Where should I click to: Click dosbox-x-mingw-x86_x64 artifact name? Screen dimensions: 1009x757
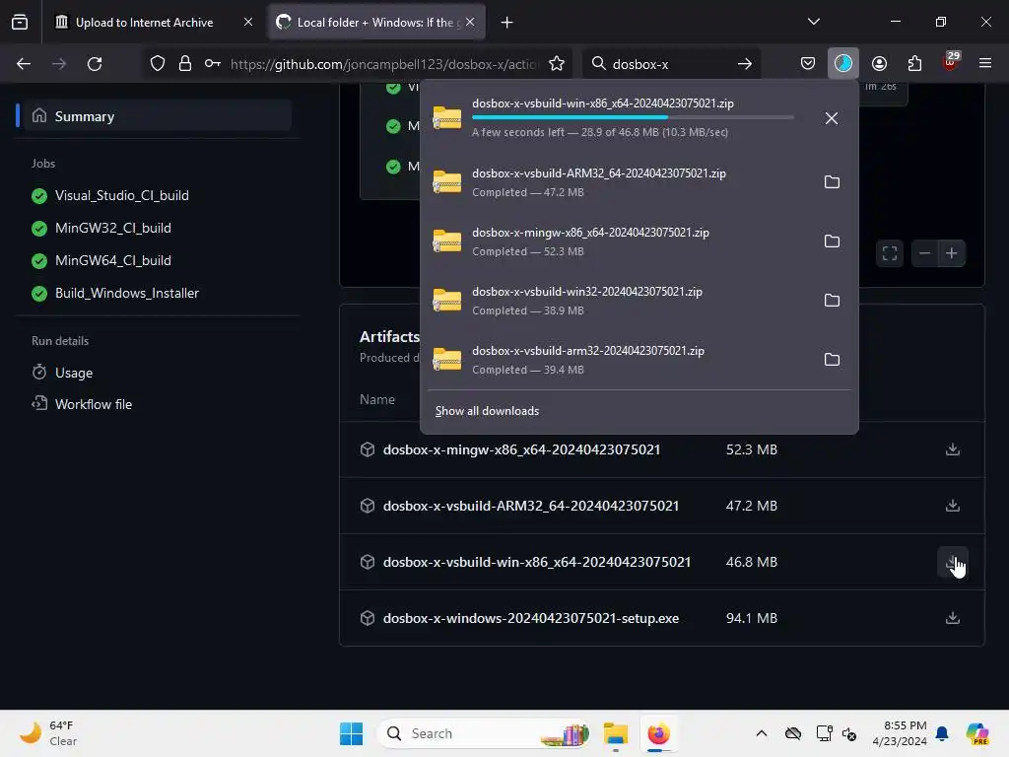(x=522, y=449)
